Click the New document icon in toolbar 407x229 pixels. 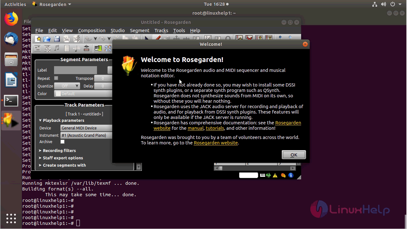click(x=38, y=39)
